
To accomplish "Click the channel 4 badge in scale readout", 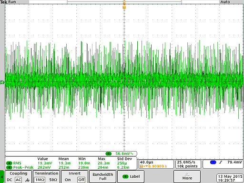I will (x=109, y=153).
